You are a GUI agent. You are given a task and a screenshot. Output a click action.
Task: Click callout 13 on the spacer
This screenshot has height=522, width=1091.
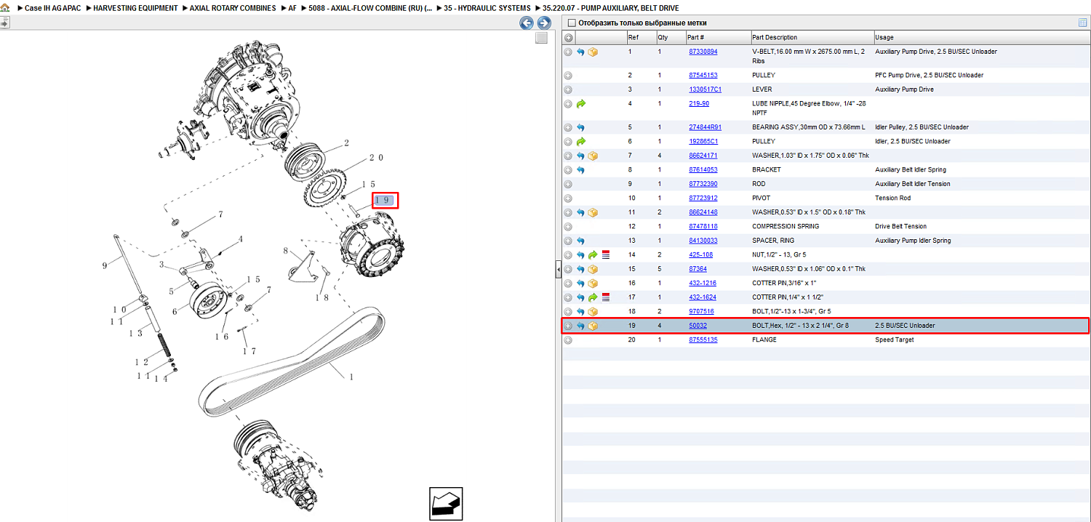[x=135, y=333]
